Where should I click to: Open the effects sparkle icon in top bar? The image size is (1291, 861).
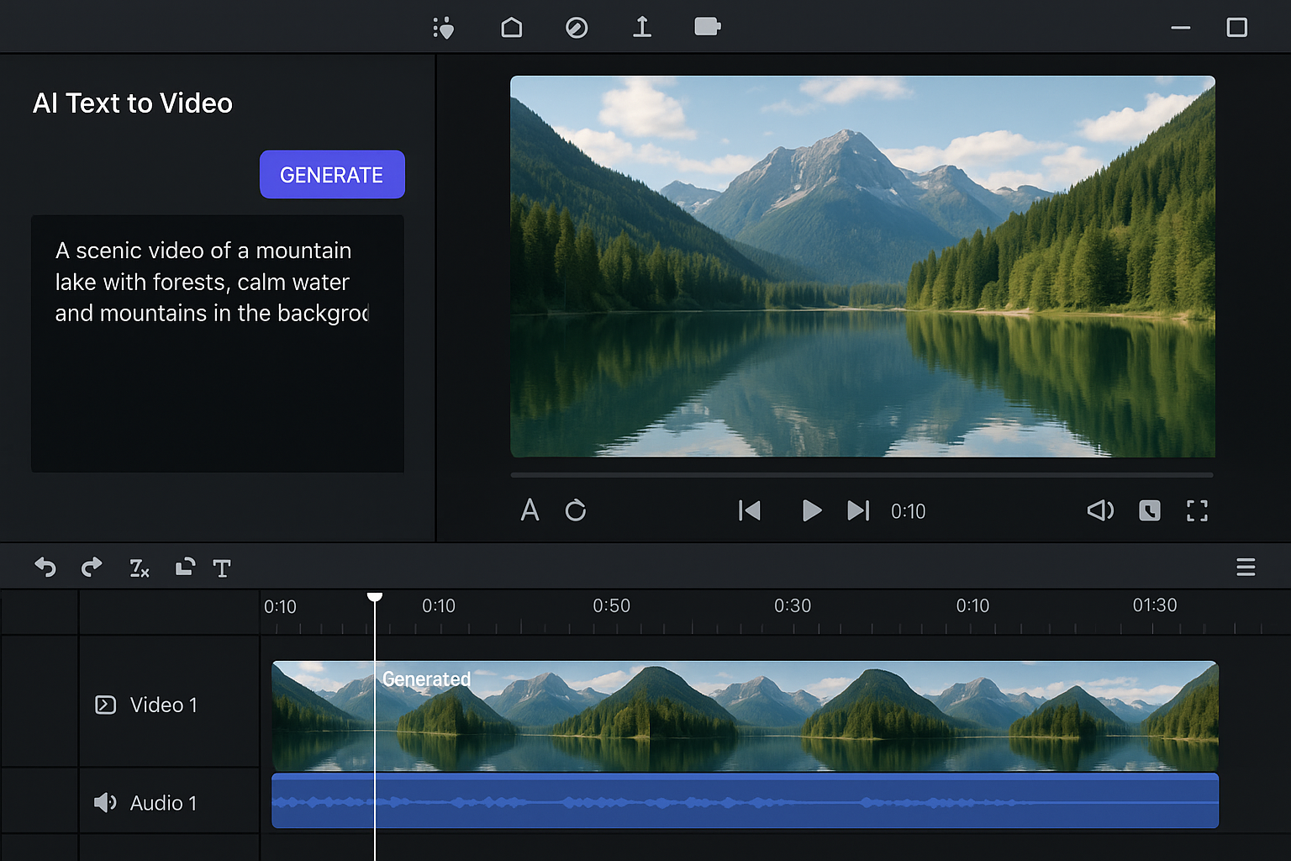tap(444, 28)
